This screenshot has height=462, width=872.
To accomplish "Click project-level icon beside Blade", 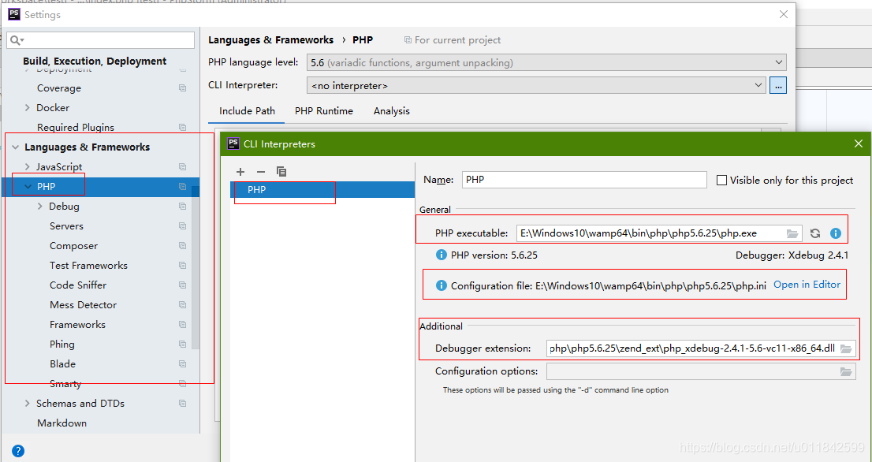I will 182,364.
